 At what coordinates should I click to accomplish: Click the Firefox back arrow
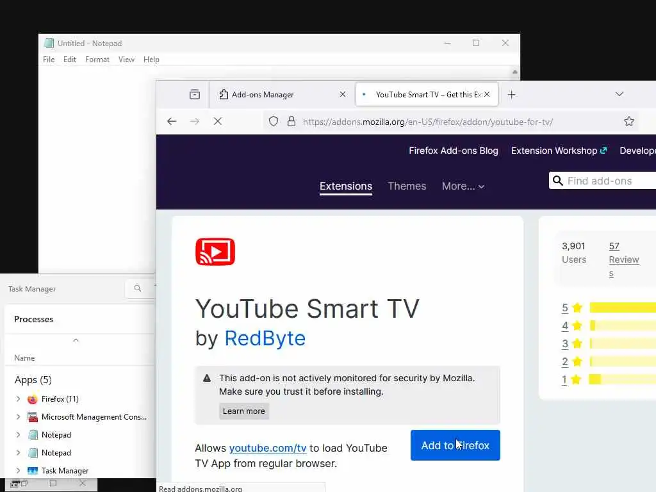click(x=172, y=121)
